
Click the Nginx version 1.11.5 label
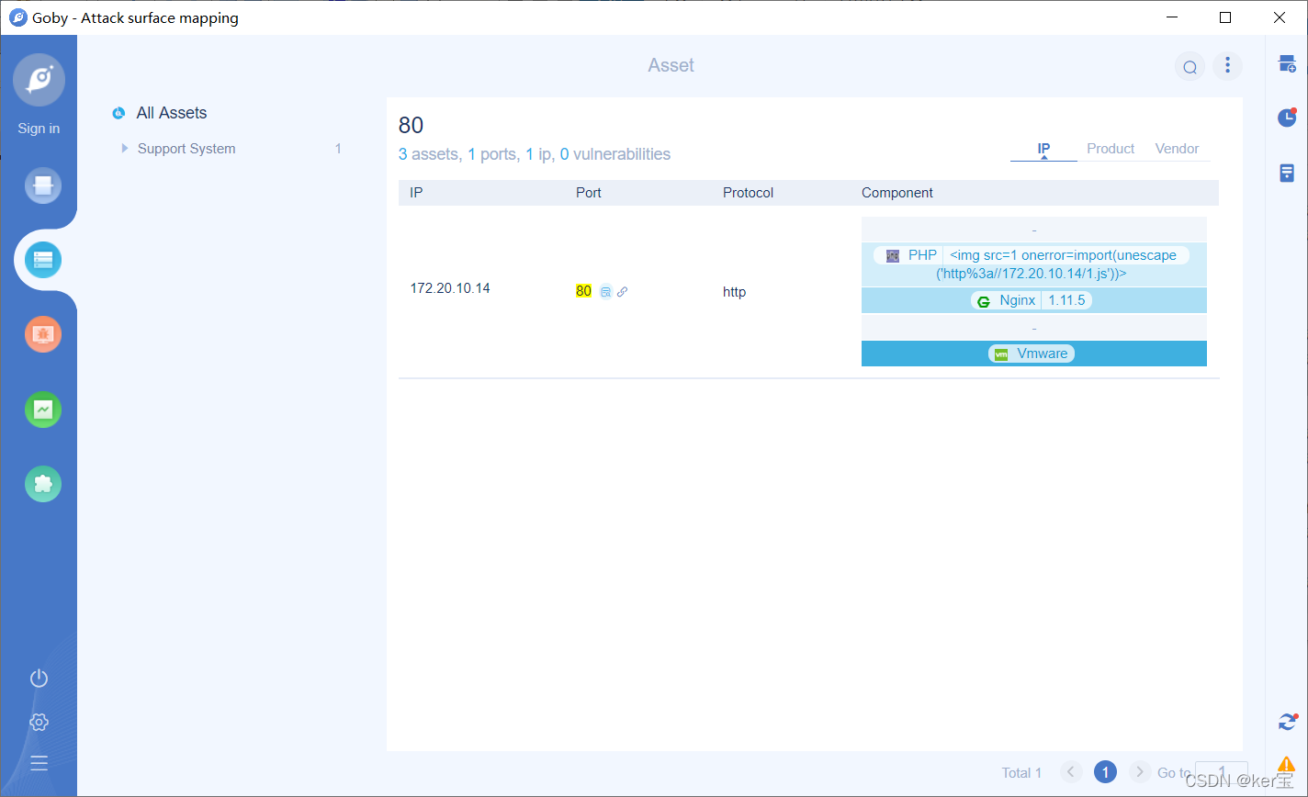point(1066,300)
